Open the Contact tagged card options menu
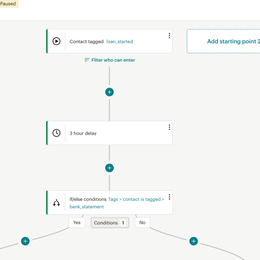Image resolution: width=260 pixels, height=260 pixels. pos(169,36)
